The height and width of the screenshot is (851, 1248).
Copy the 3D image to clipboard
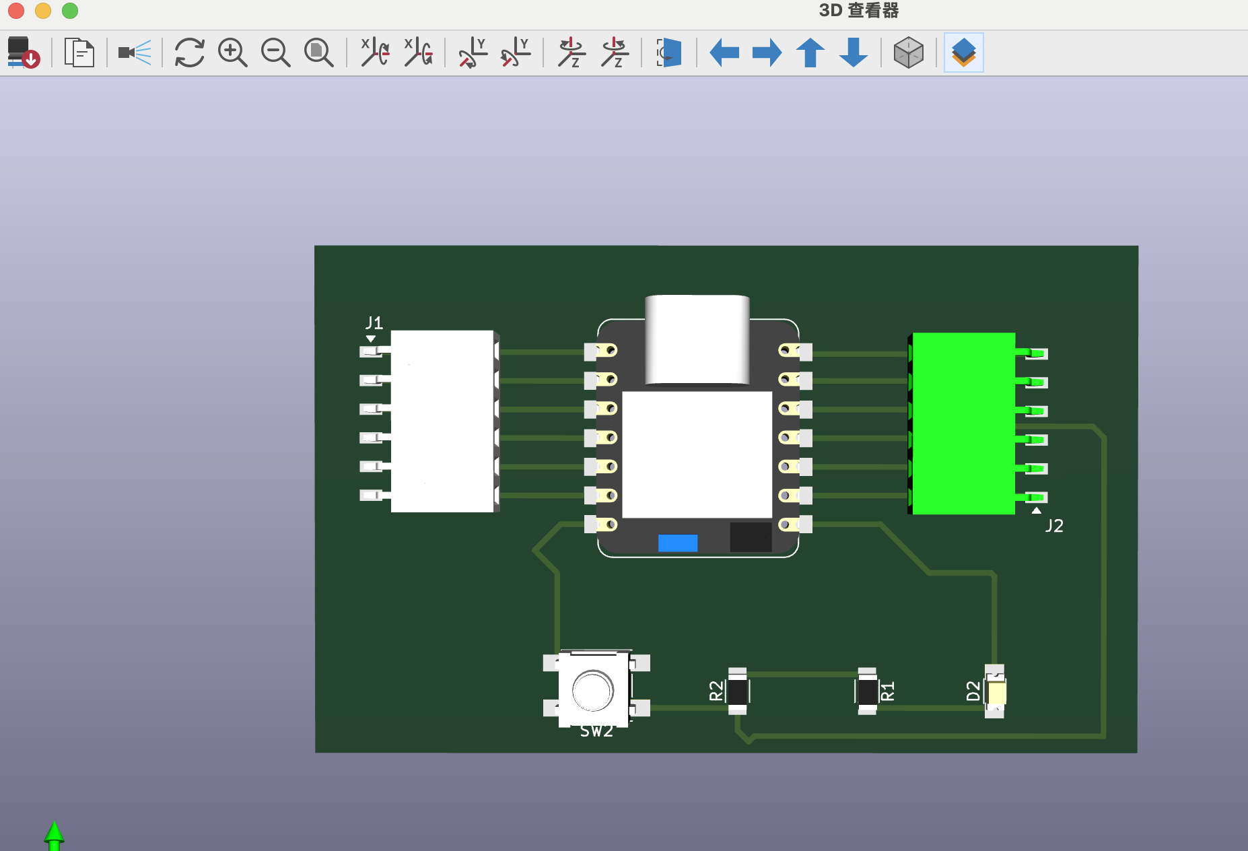coord(78,52)
